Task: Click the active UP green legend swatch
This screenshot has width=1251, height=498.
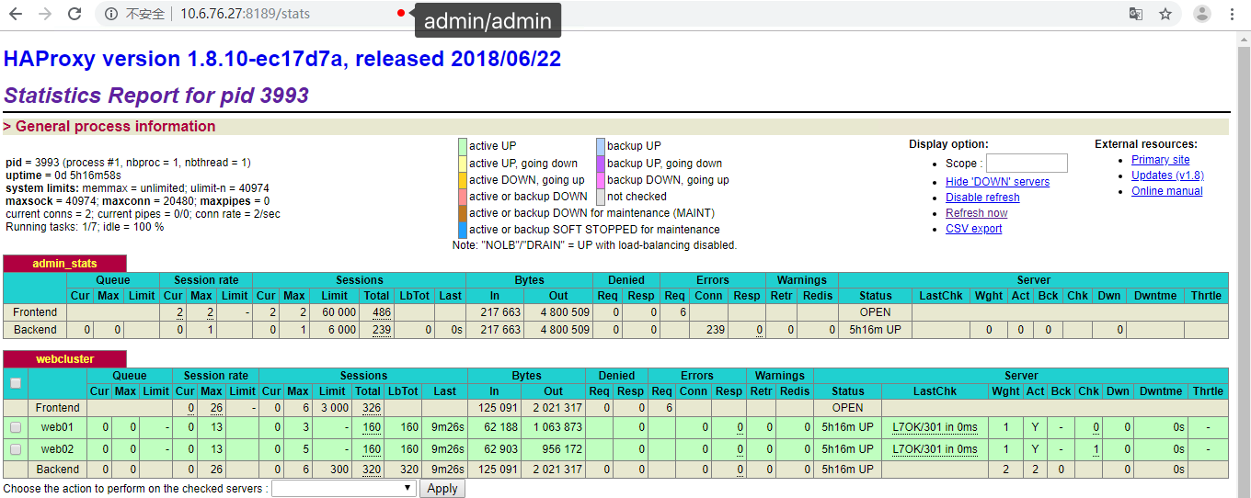Action: coord(463,146)
